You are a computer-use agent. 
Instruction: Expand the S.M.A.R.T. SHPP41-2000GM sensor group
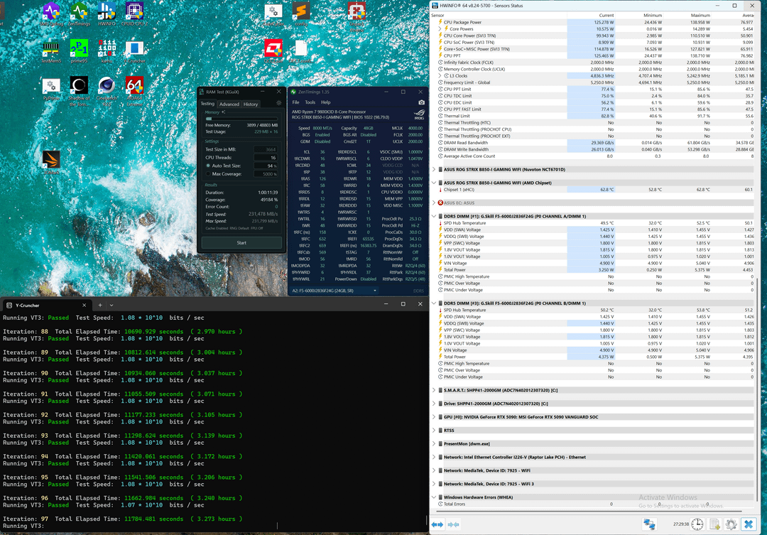tap(434, 390)
